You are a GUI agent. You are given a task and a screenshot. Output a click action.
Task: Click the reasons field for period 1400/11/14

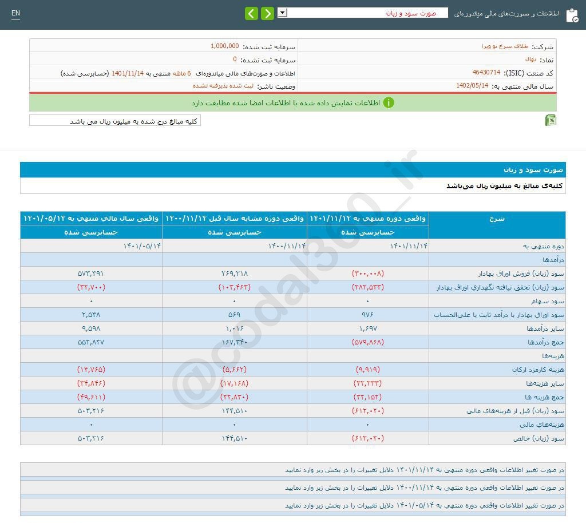pos(292,488)
